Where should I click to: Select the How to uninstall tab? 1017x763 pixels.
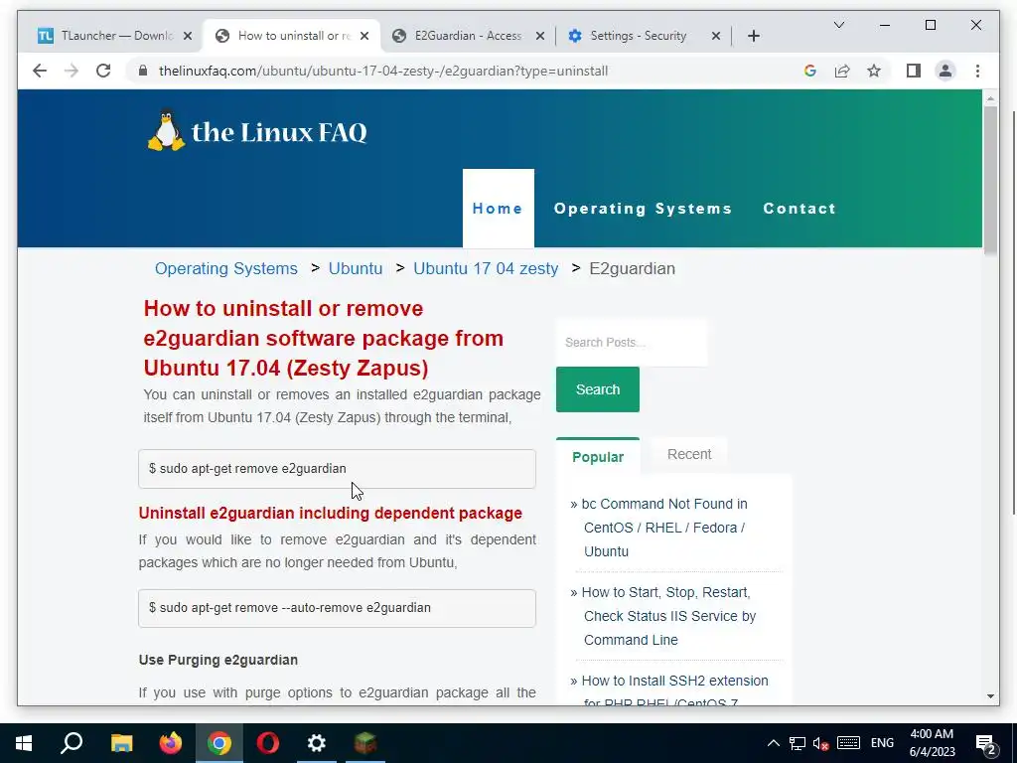(292, 36)
